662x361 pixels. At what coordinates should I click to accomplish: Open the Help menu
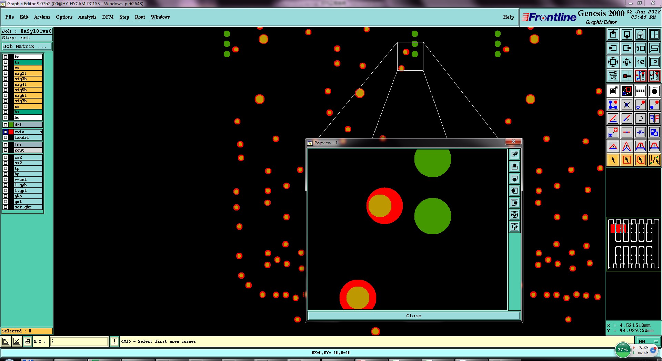(x=508, y=17)
